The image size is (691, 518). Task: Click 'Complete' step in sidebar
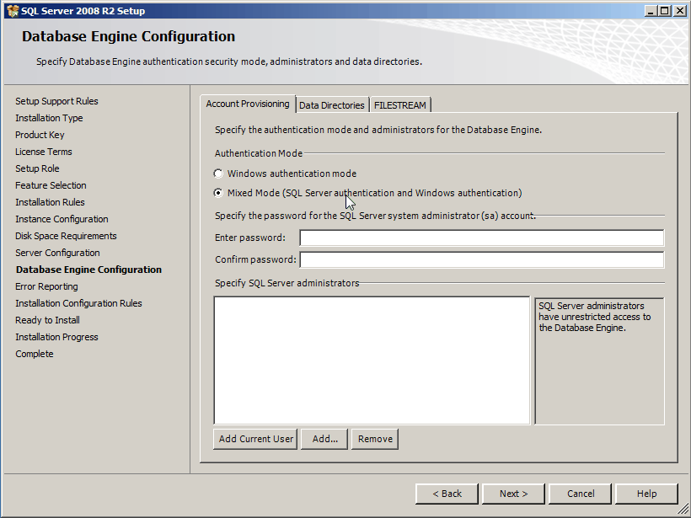tap(35, 354)
